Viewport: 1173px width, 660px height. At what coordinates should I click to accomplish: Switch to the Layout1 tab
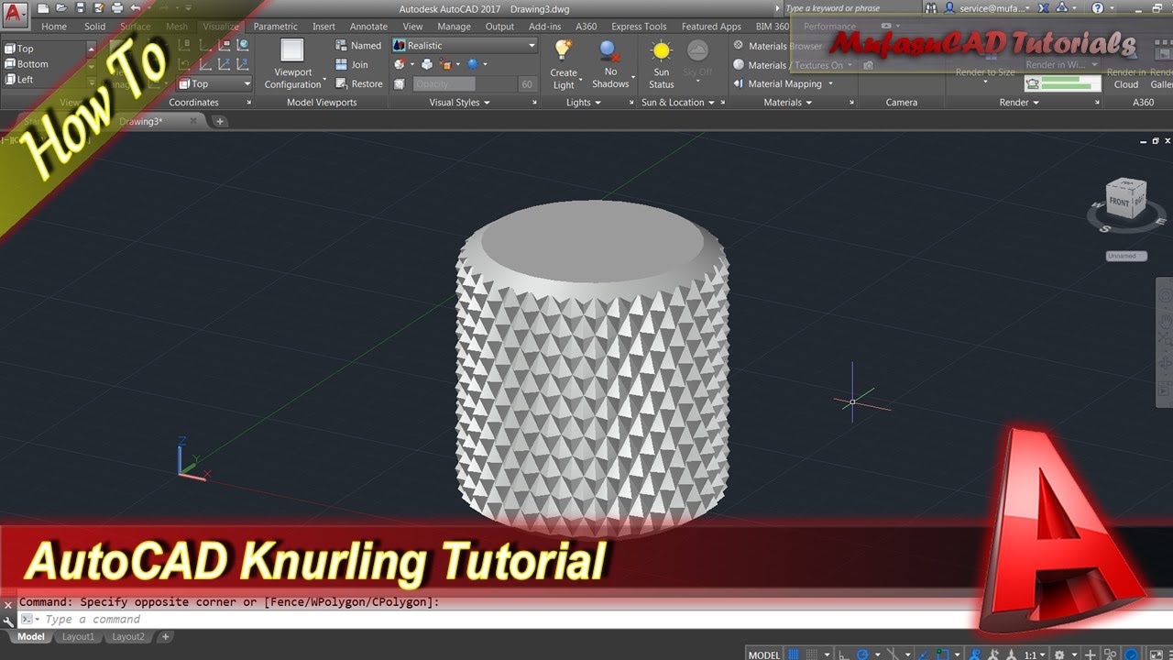click(78, 636)
